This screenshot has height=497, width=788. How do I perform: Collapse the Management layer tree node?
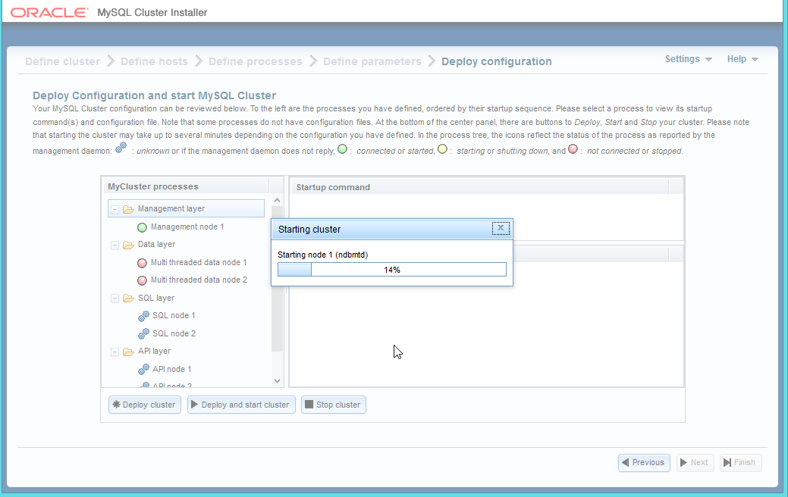[115, 209]
